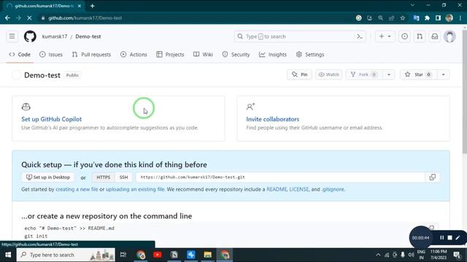Viewport: 467px width, 262px height.
Task: Watch the Demo-test repository
Action: click(x=329, y=74)
